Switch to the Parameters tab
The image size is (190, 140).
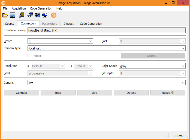tap(50, 24)
